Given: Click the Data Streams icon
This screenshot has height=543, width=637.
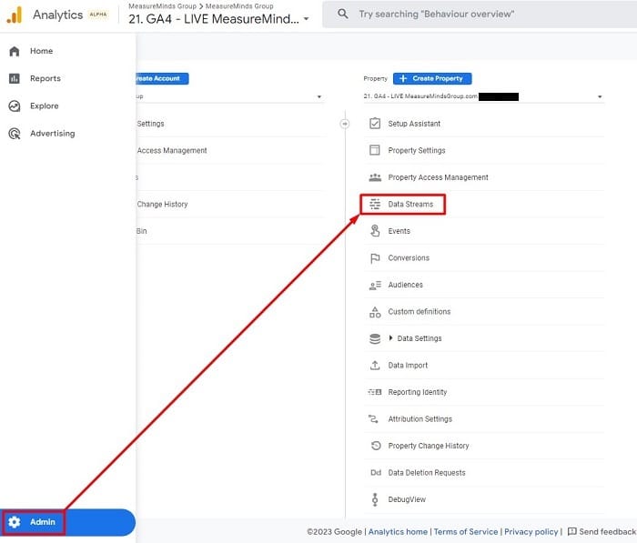Looking at the screenshot, I should pyautogui.click(x=375, y=205).
